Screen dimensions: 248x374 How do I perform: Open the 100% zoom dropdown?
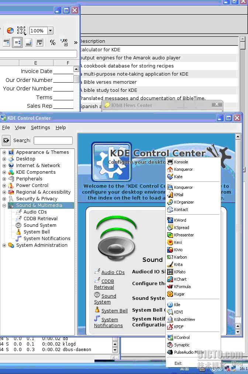[x=50, y=31]
